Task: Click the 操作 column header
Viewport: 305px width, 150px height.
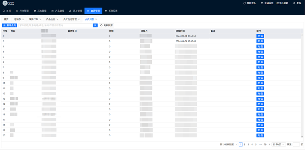Action: pos(258,31)
